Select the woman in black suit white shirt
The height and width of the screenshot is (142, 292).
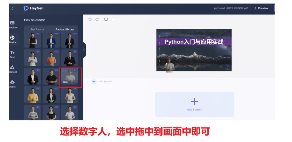[51, 95]
